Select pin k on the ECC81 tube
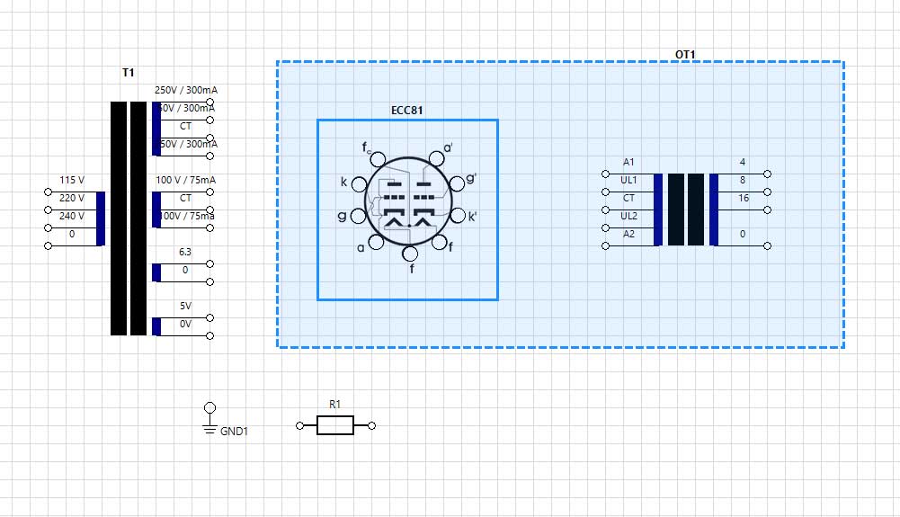Image resolution: width=900 pixels, height=517 pixels. pos(359,185)
